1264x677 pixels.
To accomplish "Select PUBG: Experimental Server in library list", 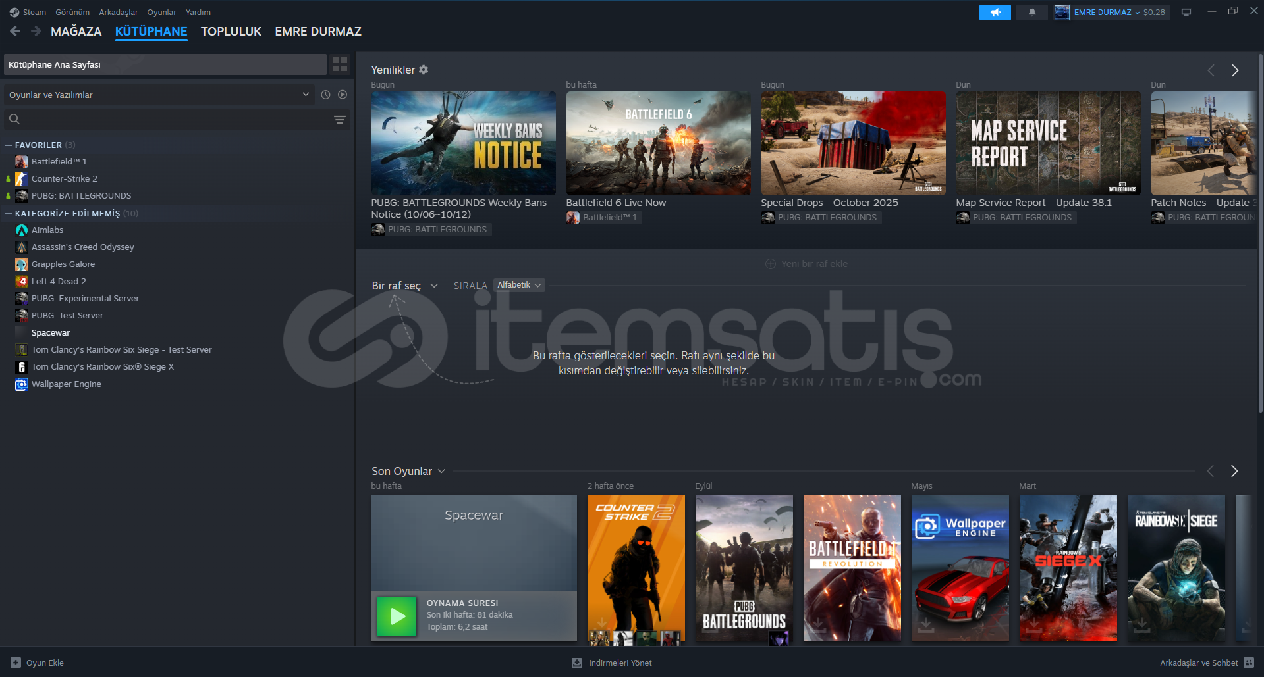I will [85, 299].
